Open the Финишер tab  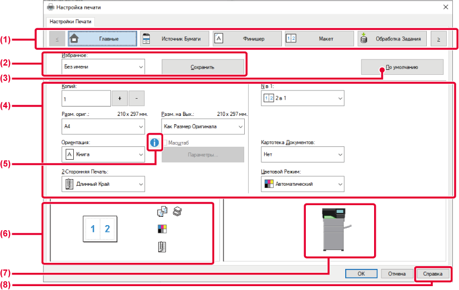click(247, 39)
